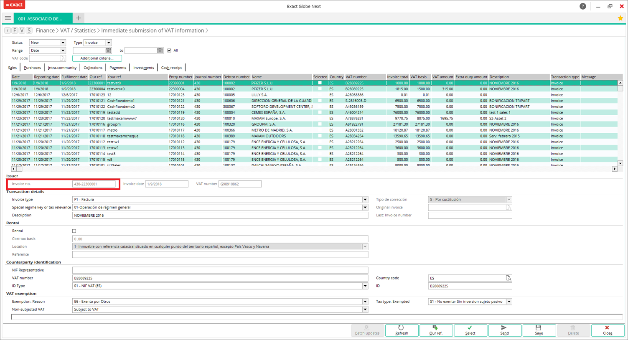Tick Selected checkbox for groupm row
The width and height of the screenshot is (628, 340).
[x=320, y=124]
